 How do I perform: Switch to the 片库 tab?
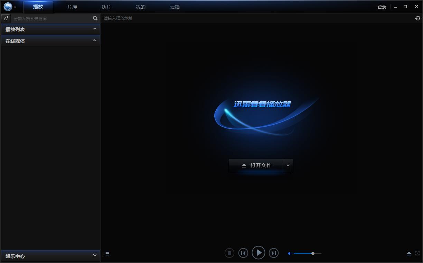(x=72, y=7)
